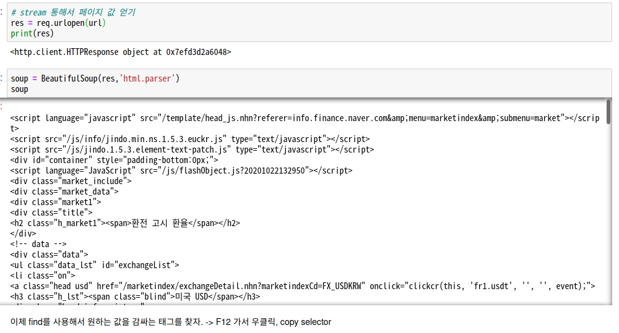This screenshot has height=333, width=619.
Task: Click the comment line starting '# stream'
Action: pyautogui.click(x=73, y=12)
